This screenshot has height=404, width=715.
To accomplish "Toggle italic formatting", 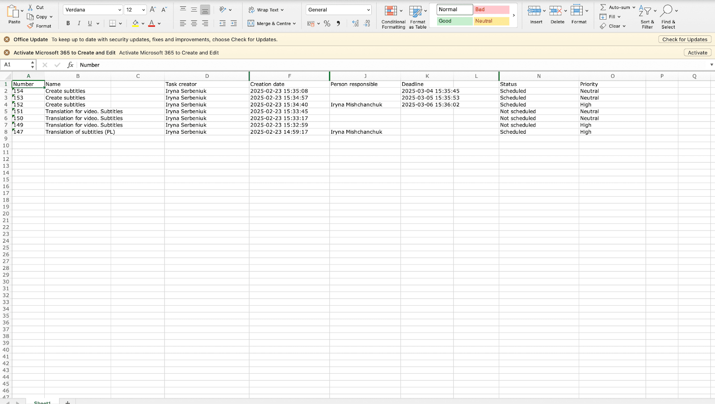I will tap(79, 23).
